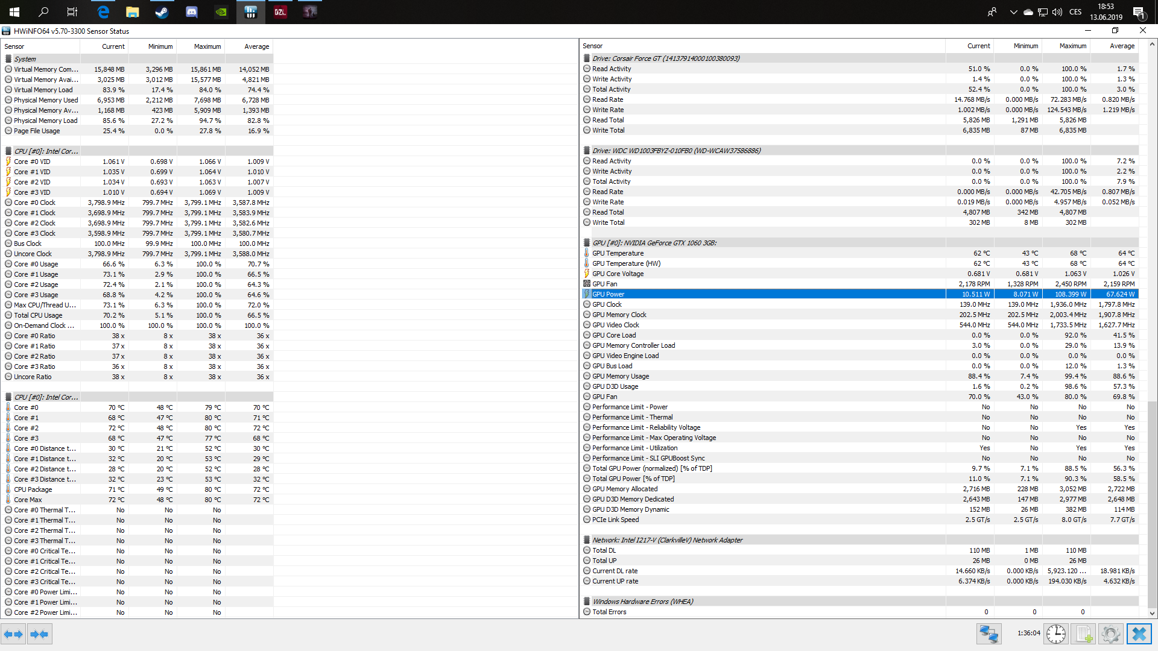Collapse the System sensor group
1158x651 pixels.
pyautogui.click(x=25, y=59)
